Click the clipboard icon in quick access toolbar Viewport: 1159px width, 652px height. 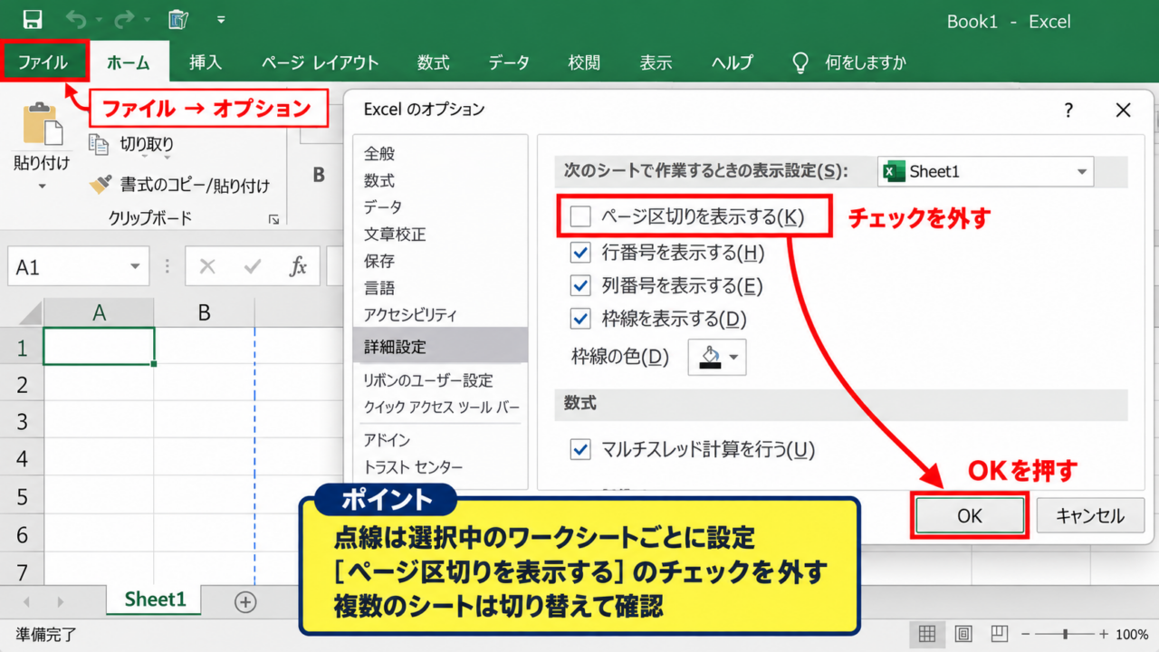[178, 19]
